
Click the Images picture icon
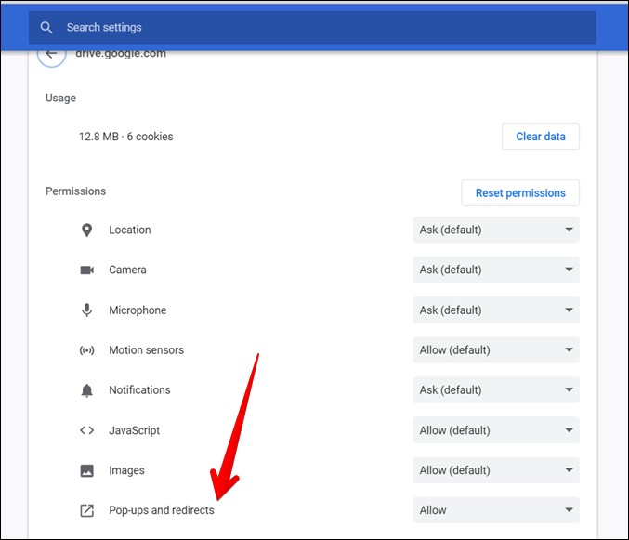coord(86,470)
